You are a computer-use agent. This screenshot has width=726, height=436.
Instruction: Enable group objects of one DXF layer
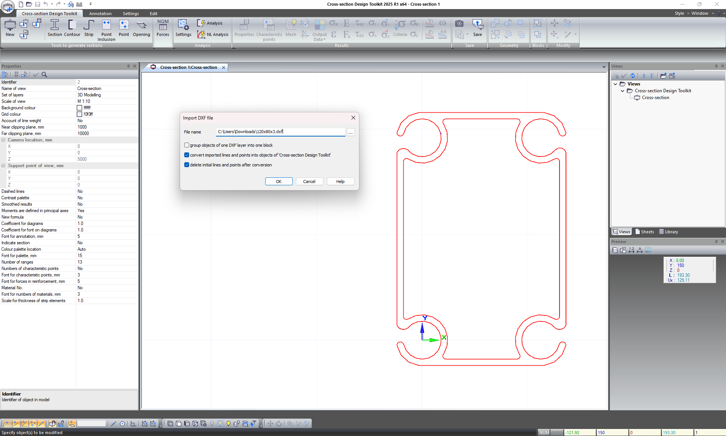pyautogui.click(x=187, y=145)
